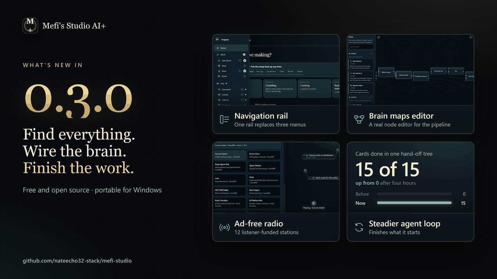Click the Navigation rail card icon
Viewport: 497px width, 279px height.
pyautogui.click(x=224, y=120)
